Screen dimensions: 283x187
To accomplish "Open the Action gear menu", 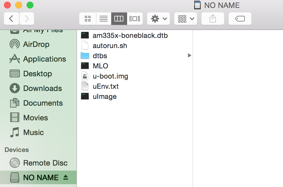I will (x=158, y=19).
